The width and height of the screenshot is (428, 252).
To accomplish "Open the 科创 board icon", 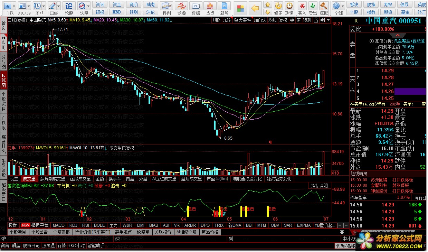I will [167, 6].
